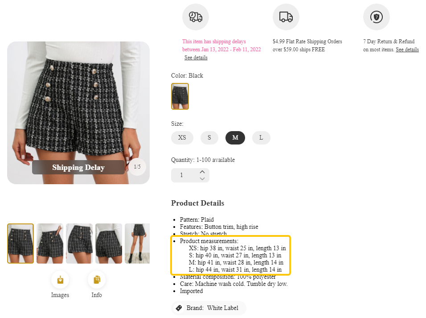The height and width of the screenshot is (318, 426).
Task: Open return policy See details link
Action: click(407, 50)
